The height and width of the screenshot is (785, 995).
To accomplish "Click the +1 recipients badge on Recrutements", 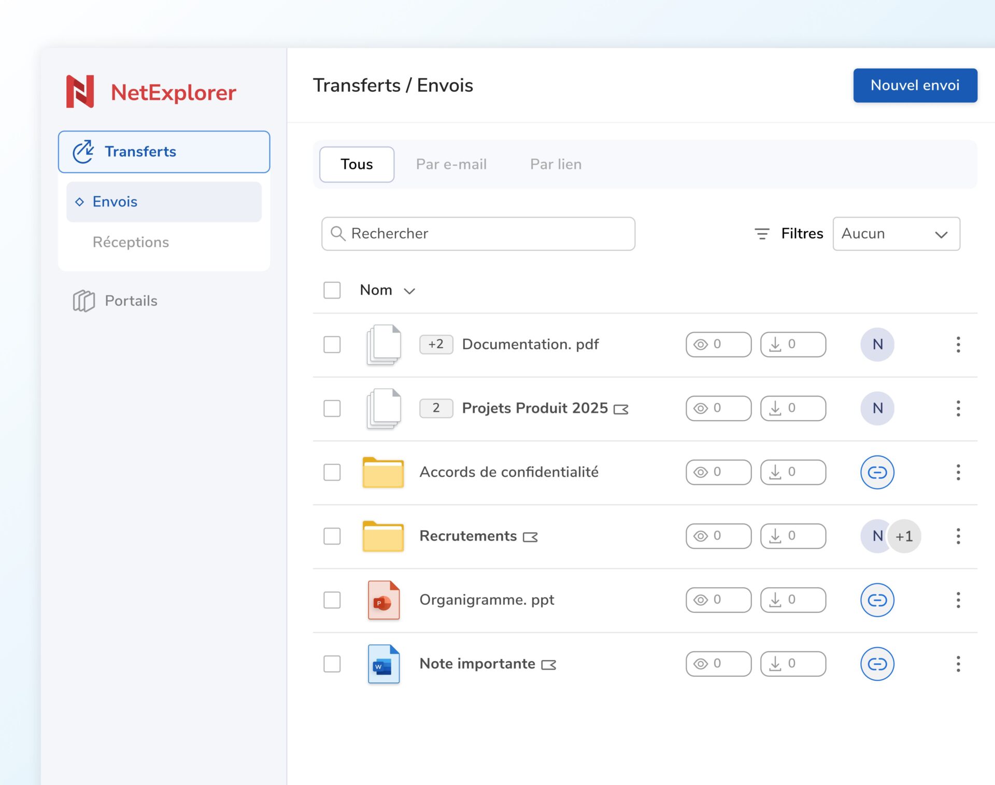I will [x=904, y=536].
